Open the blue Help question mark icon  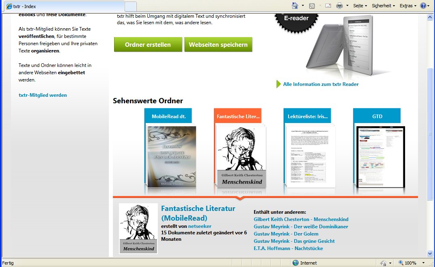click(x=423, y=6)
